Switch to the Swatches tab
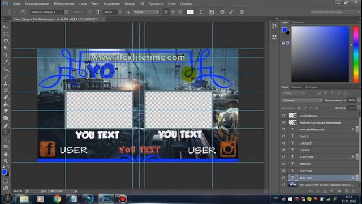362x204 pixels. (298, 22)
